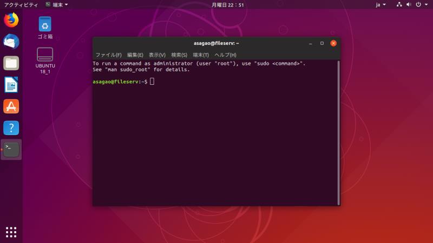Click the terminal title asagao@fileserv: ~
Screen dimensions: 433x243
pyautogui.click(x=216, y=43)
